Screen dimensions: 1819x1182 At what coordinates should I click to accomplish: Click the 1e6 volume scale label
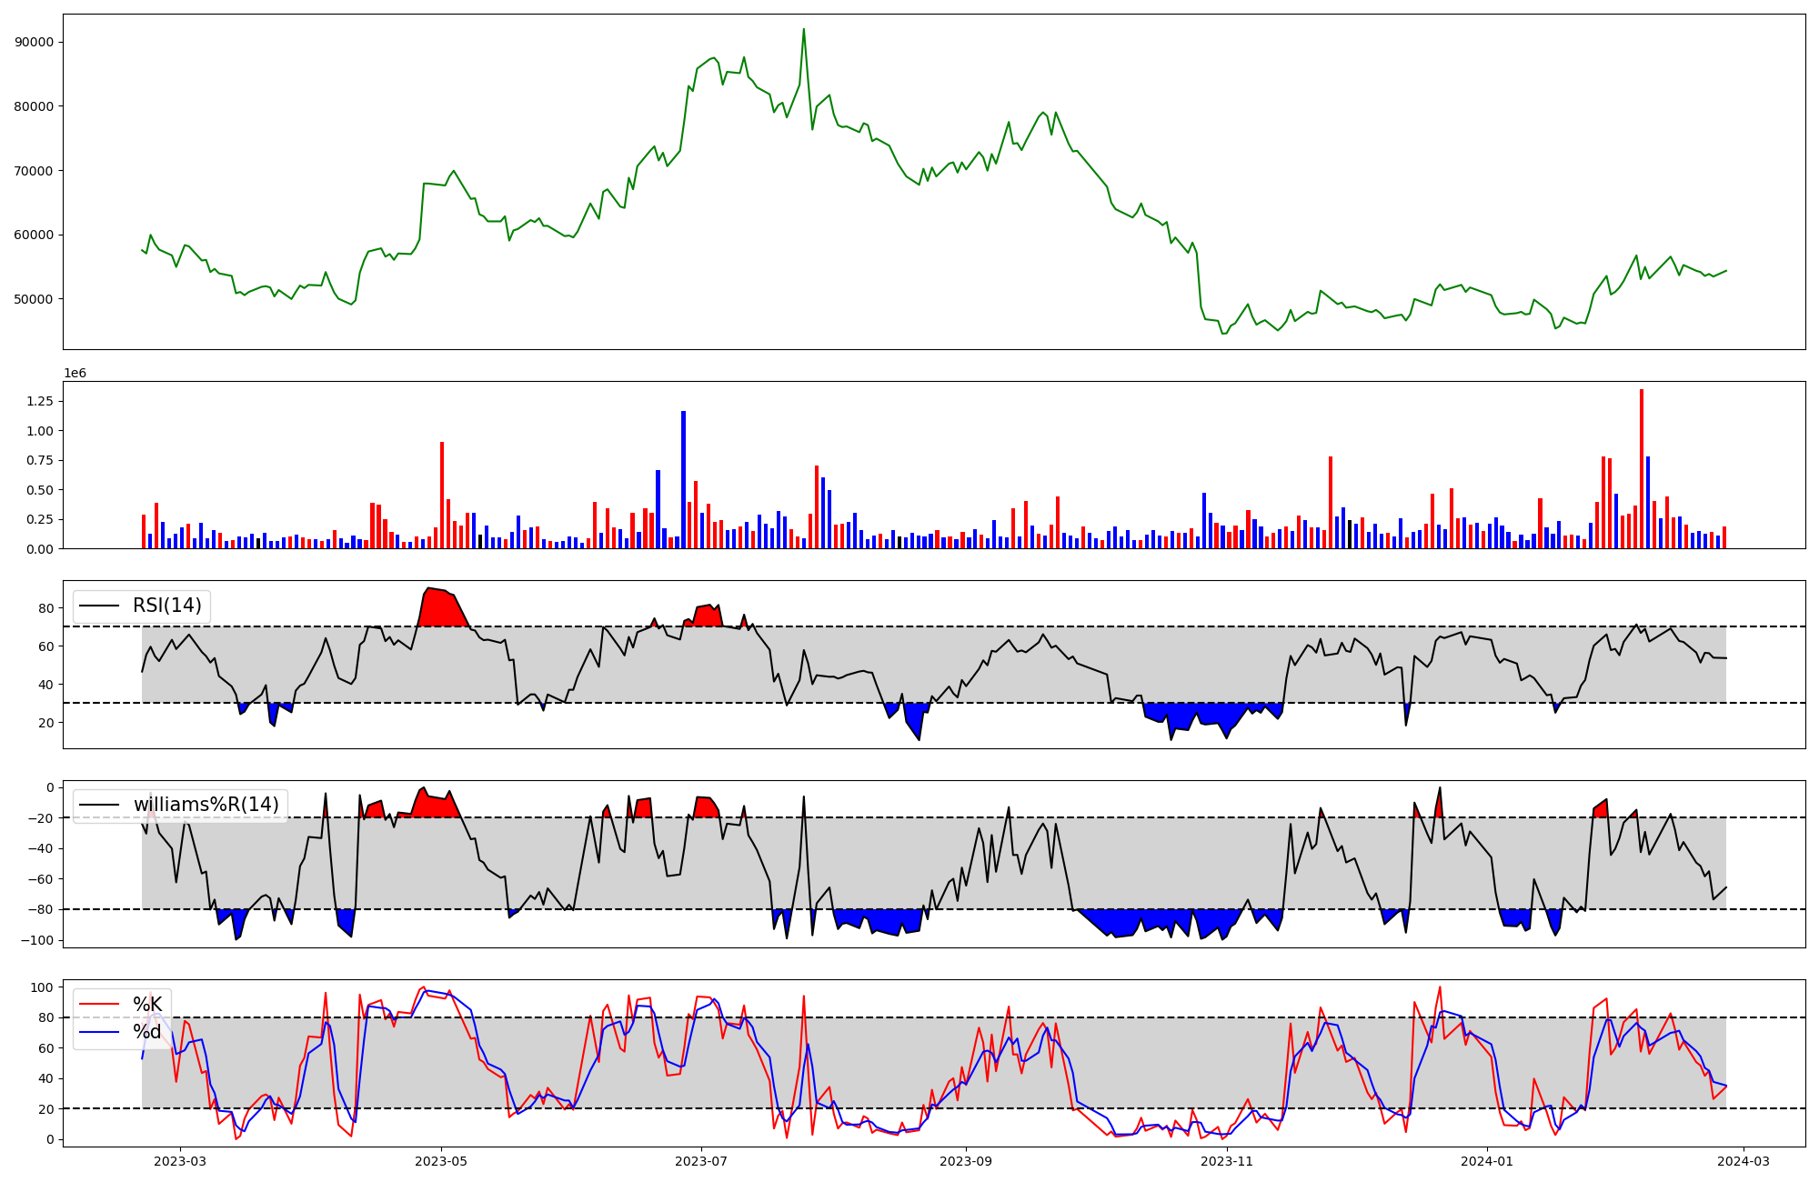coord(75,374)
